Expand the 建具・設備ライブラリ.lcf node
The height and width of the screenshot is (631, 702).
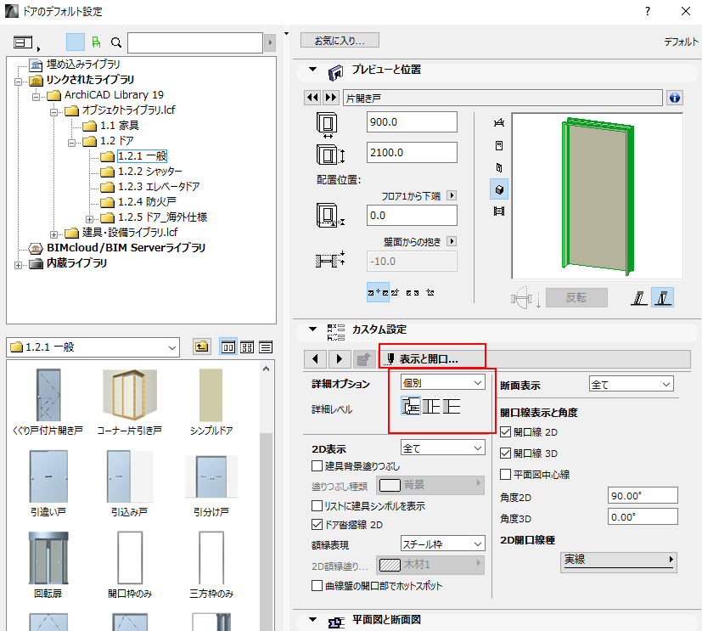53,234
